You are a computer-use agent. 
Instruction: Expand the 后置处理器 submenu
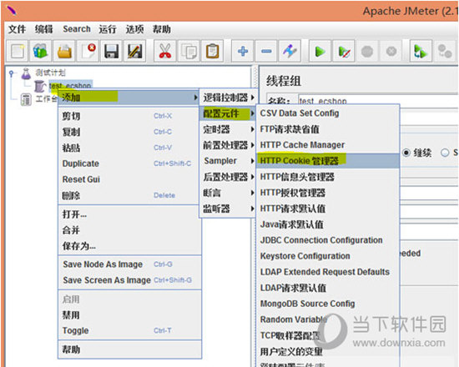click(227, 177)
